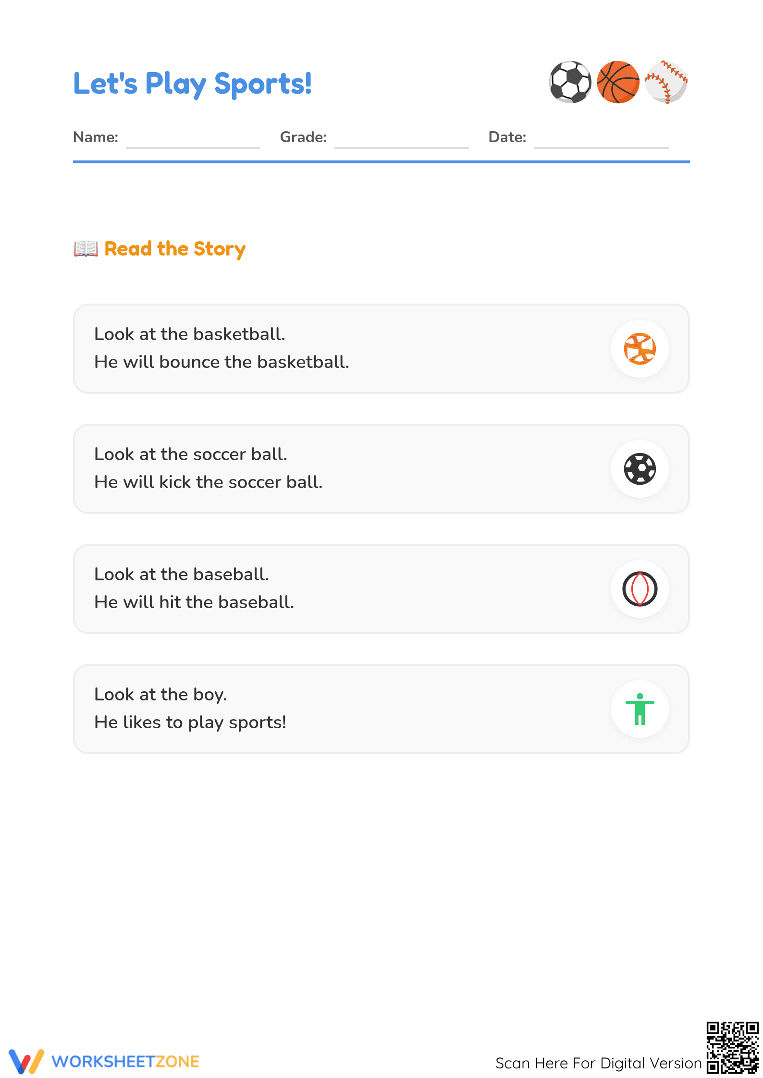Click the open book icon beside Read the Story
The height and width of the screenshot is (1078, 763).
point(86,249)
